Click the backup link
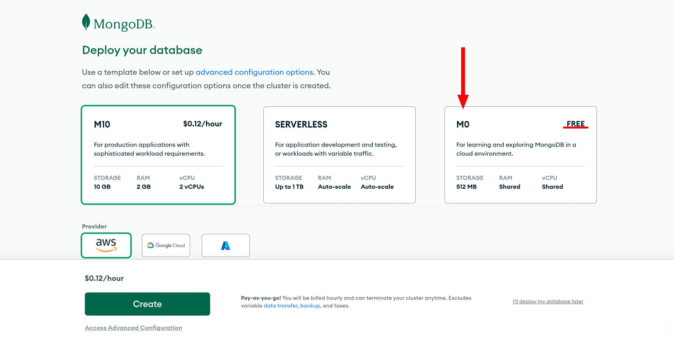The width and height of the screenshot is (674, 341). point(310,306)
